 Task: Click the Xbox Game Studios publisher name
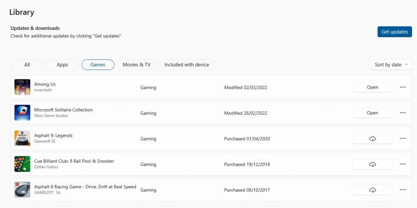click(x=51, y=116)
